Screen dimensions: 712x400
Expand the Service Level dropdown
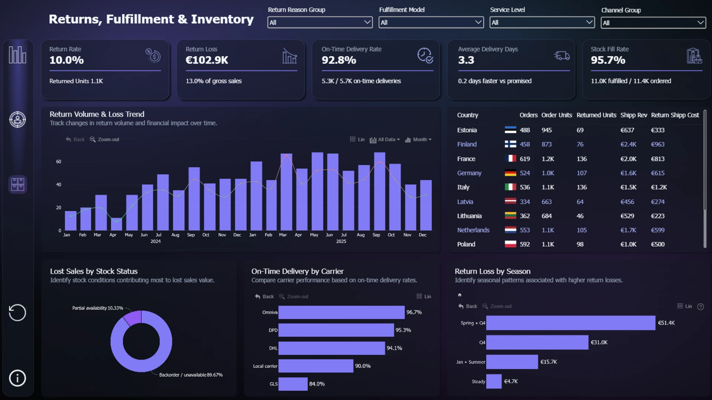[x=542, y=23]
